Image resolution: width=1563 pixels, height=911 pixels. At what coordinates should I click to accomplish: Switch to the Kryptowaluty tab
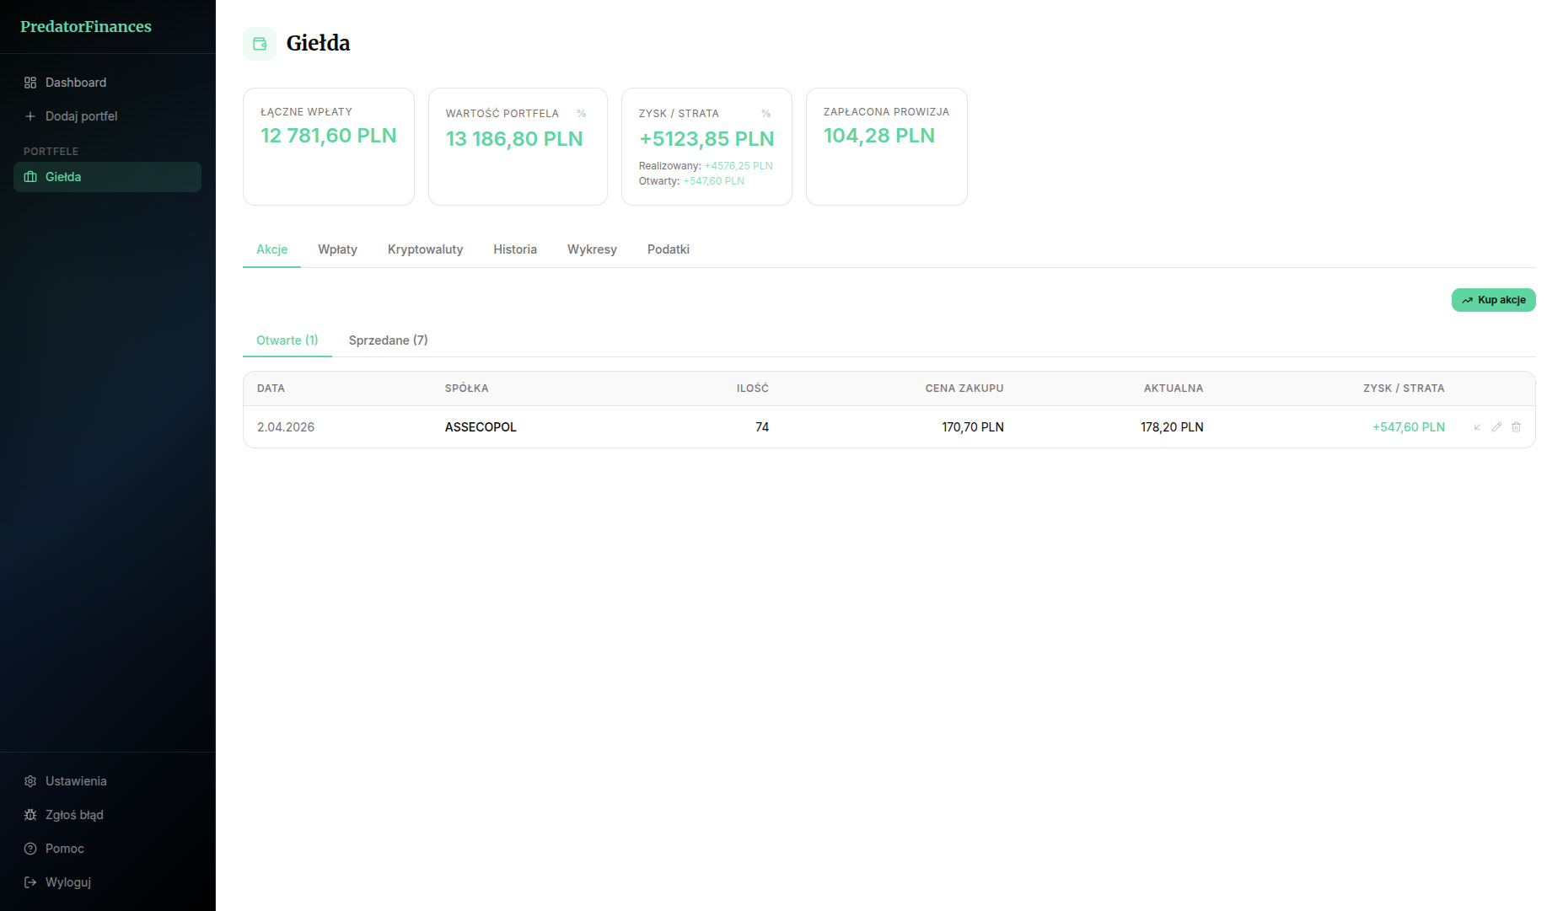pos(425,249)
